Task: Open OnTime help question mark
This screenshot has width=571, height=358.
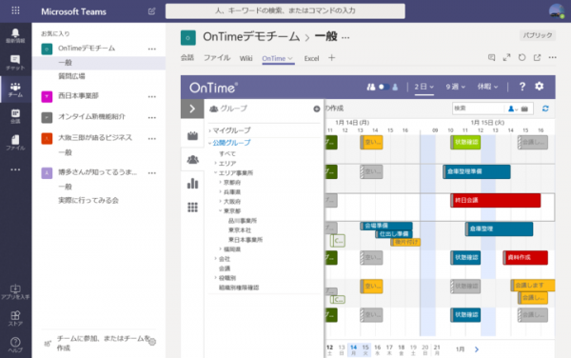Action: coord(522,87)
